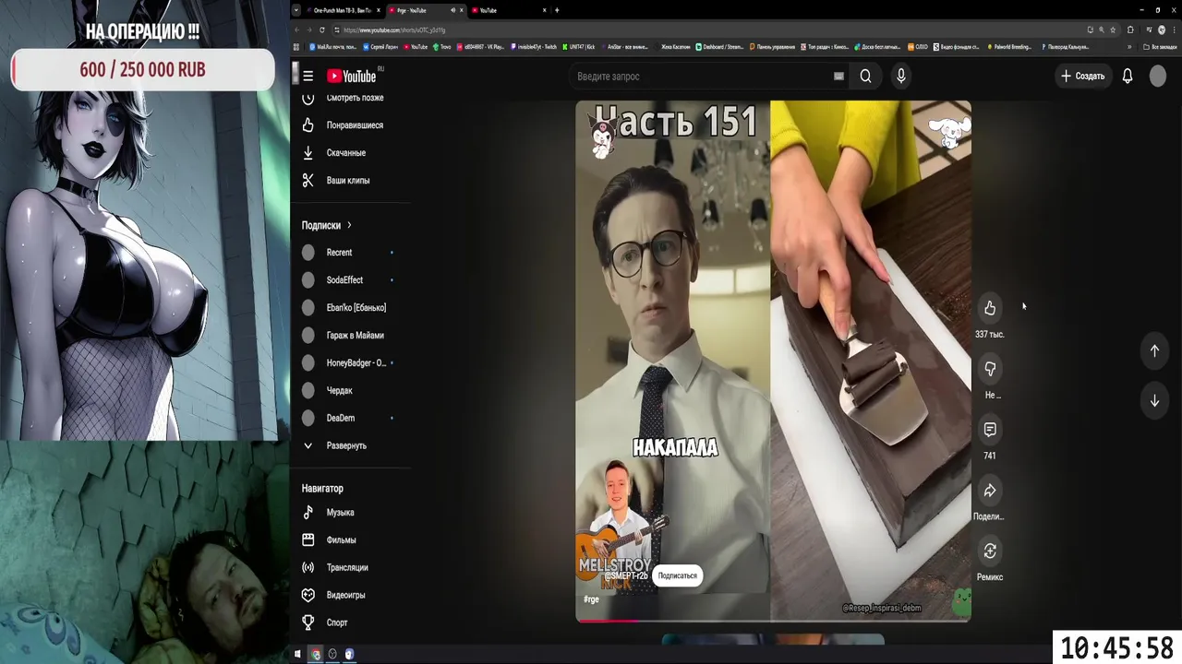Dislike the short with thumbs down
Screen dimensions: 1182x664
pyautogui.click(x=990, y=369)
